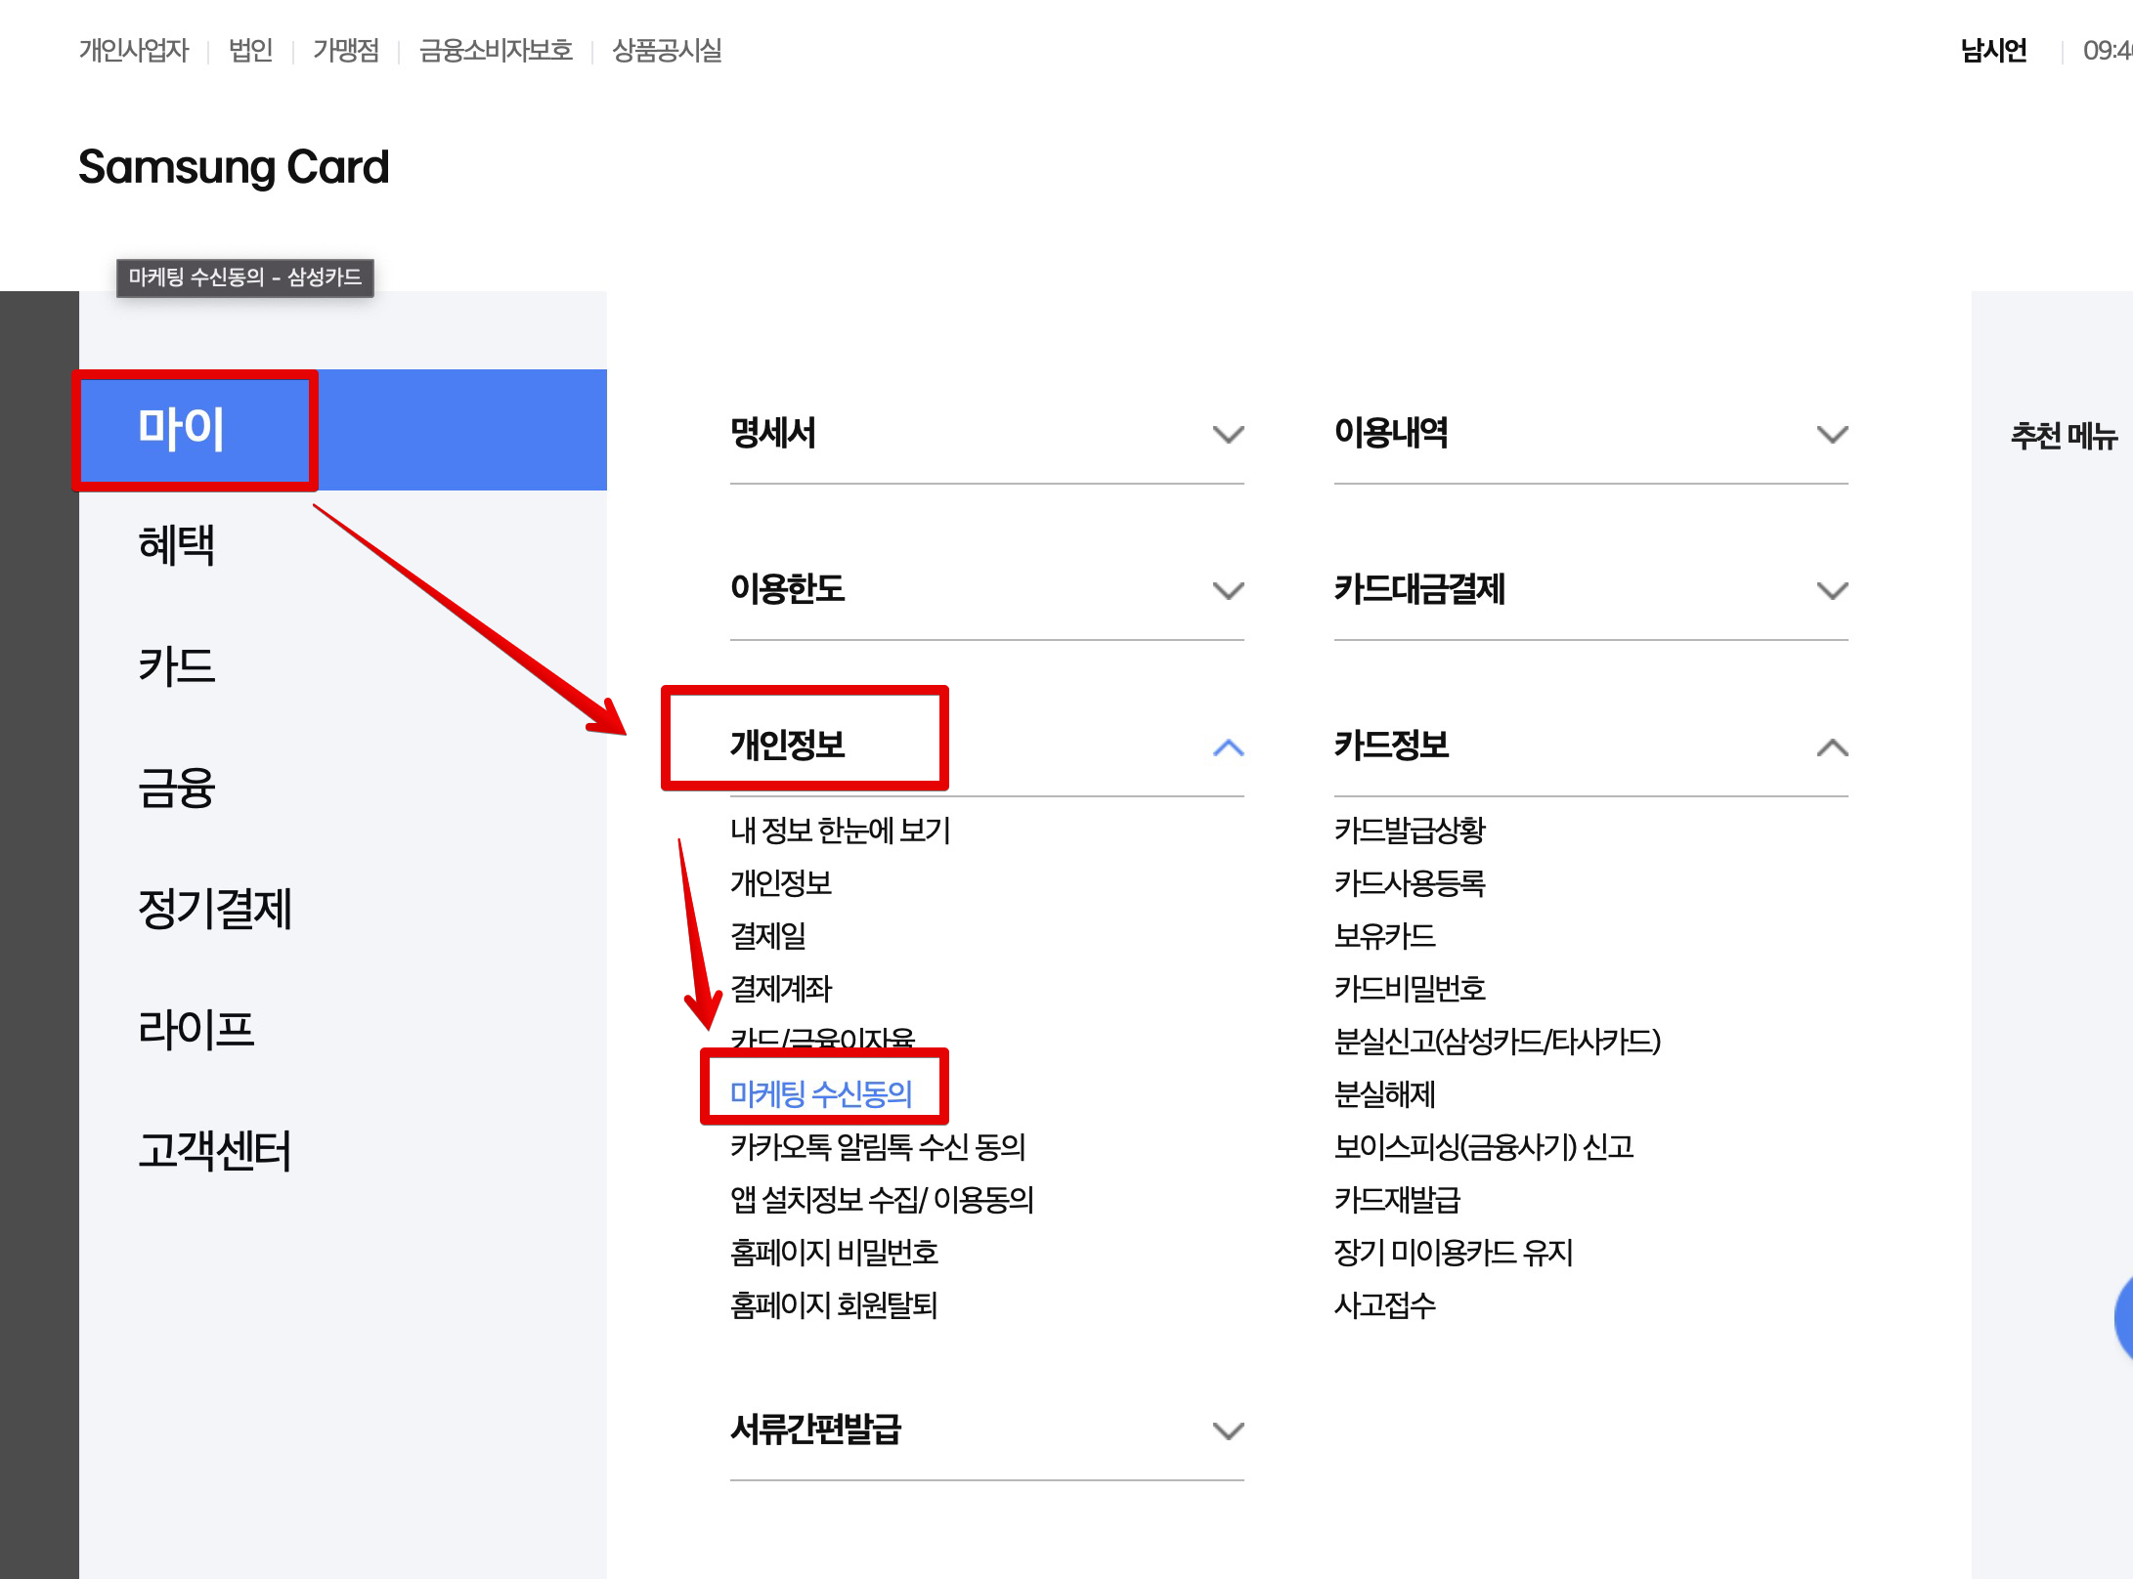
Task: Click the blue floating button at right edge
Action: pyautogui.click(x=2123, y=1319)
